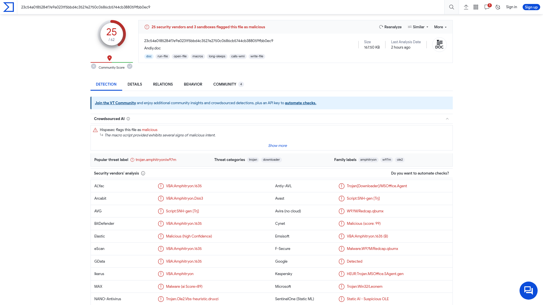Click Show more in Crowdsourced AI
The height and width of the screenshot is (305, 543).
[277, 146]
